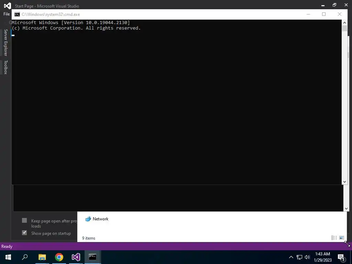Image resolution: width=352 pixels, height=264 pixels.
Task: Select the Network item in File Explorer
Action: point(97,219)
